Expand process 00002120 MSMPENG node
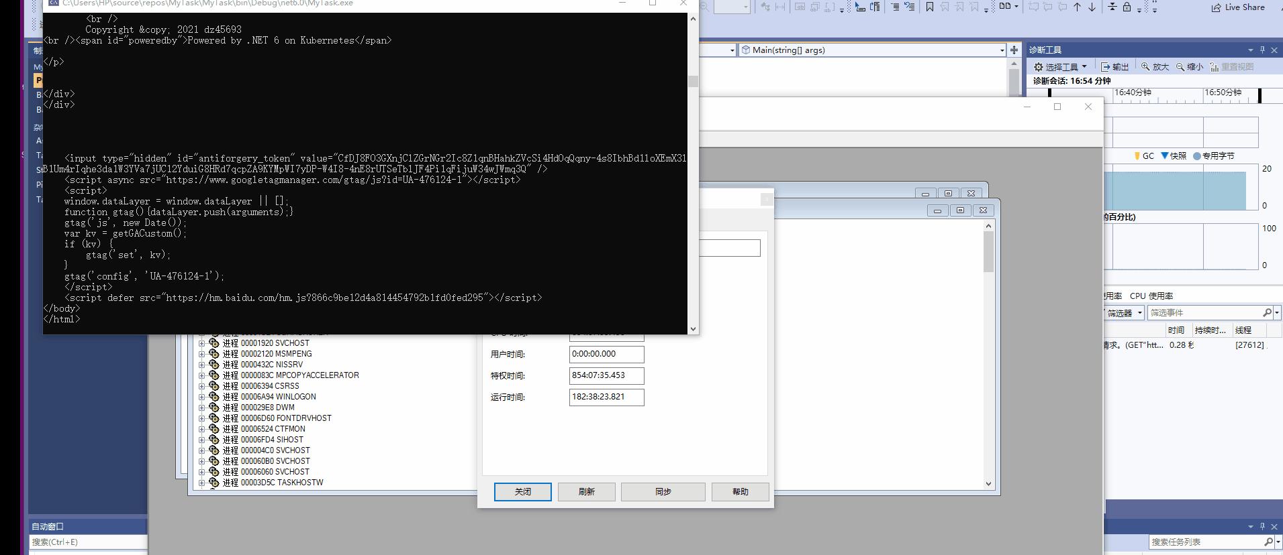This screenshot has width=1283, height=555. pyautogui.click(x=201, y=354)
